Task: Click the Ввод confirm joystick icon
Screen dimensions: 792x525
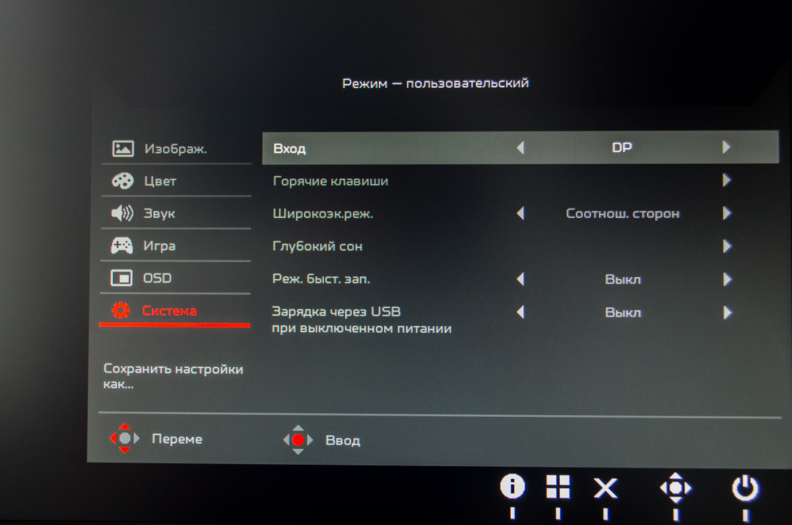Action: click(x=298, y=439)
